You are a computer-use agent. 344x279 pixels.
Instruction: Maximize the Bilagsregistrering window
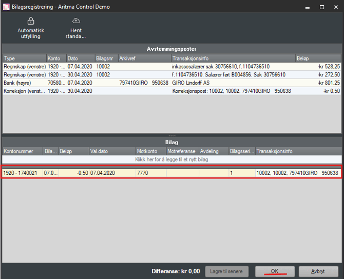pos(322,7)
